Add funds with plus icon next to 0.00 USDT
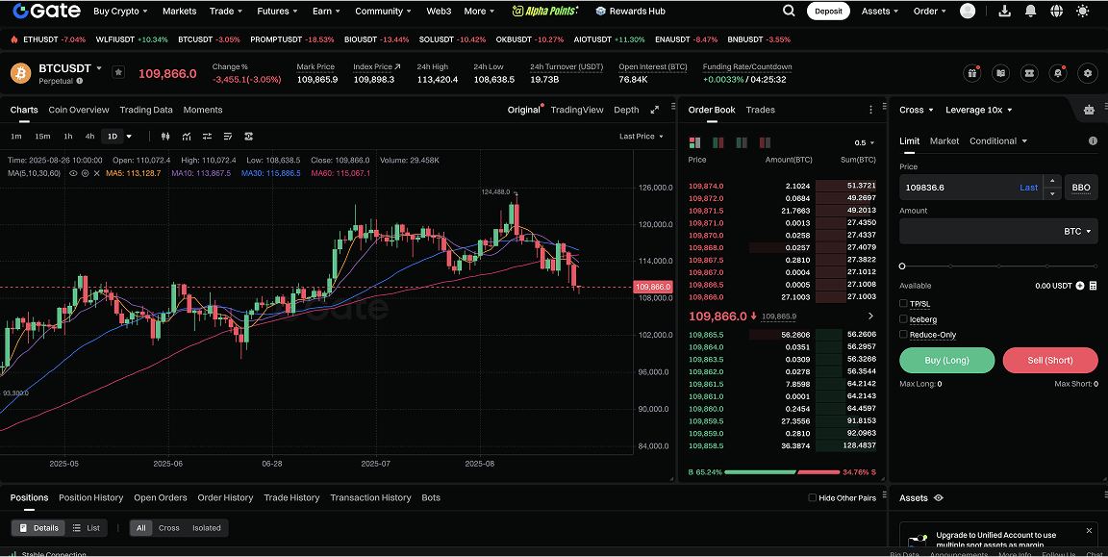 pos(1080,286)
